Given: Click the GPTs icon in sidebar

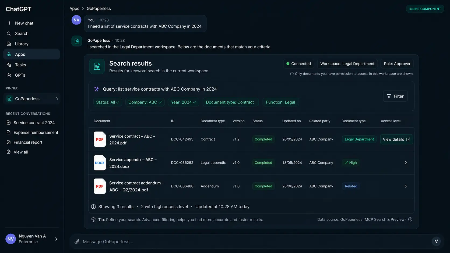Looking at the screenshot, I should (9, 75).
